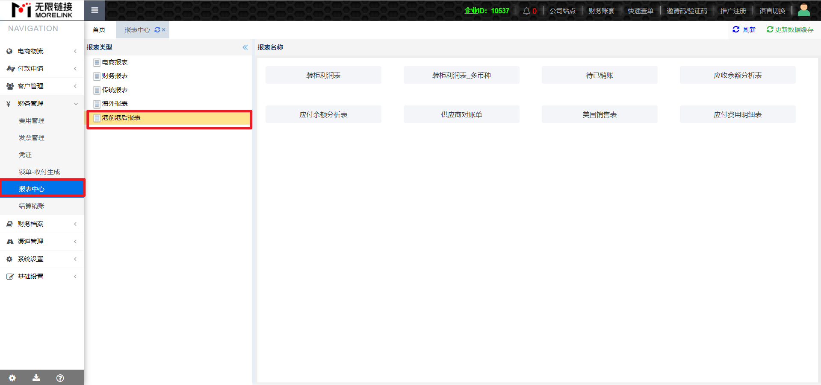The height and width of the screenshot is (385, 821).
Task: Open the 装柜利润表 report
Action: 323,75
